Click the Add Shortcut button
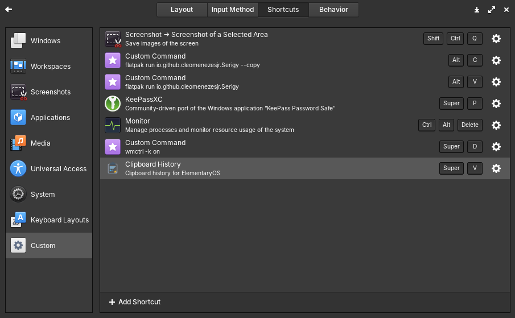Image resolution: width=515 pixels, height=318 pixels. point(135,302)
